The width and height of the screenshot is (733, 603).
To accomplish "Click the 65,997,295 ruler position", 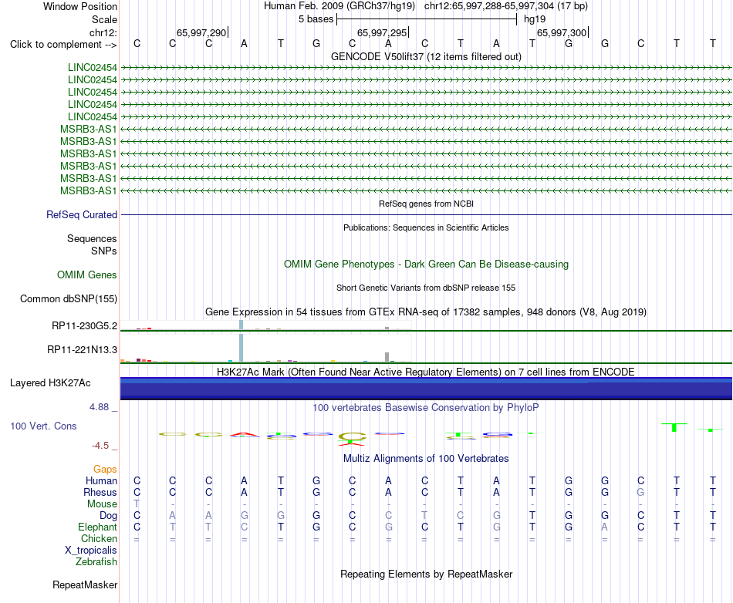I will coord(382,32).
